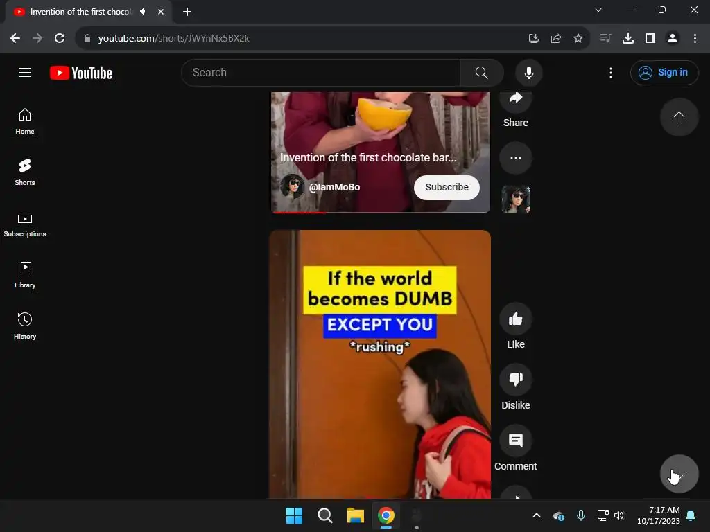Viewport: 710px width, 532px height.
Task: Focus the YouTube Search input field
Action: 320,72
